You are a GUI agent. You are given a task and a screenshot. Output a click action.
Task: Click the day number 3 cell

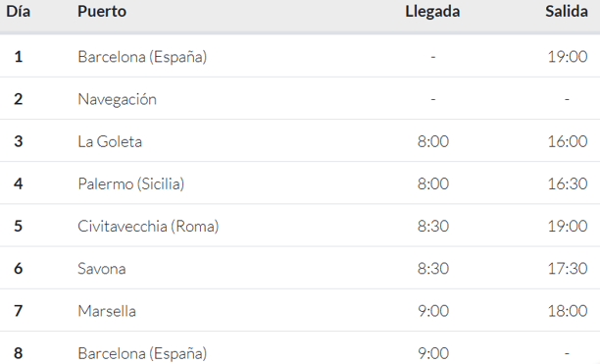pyautogui.click(x=18, y=141)
